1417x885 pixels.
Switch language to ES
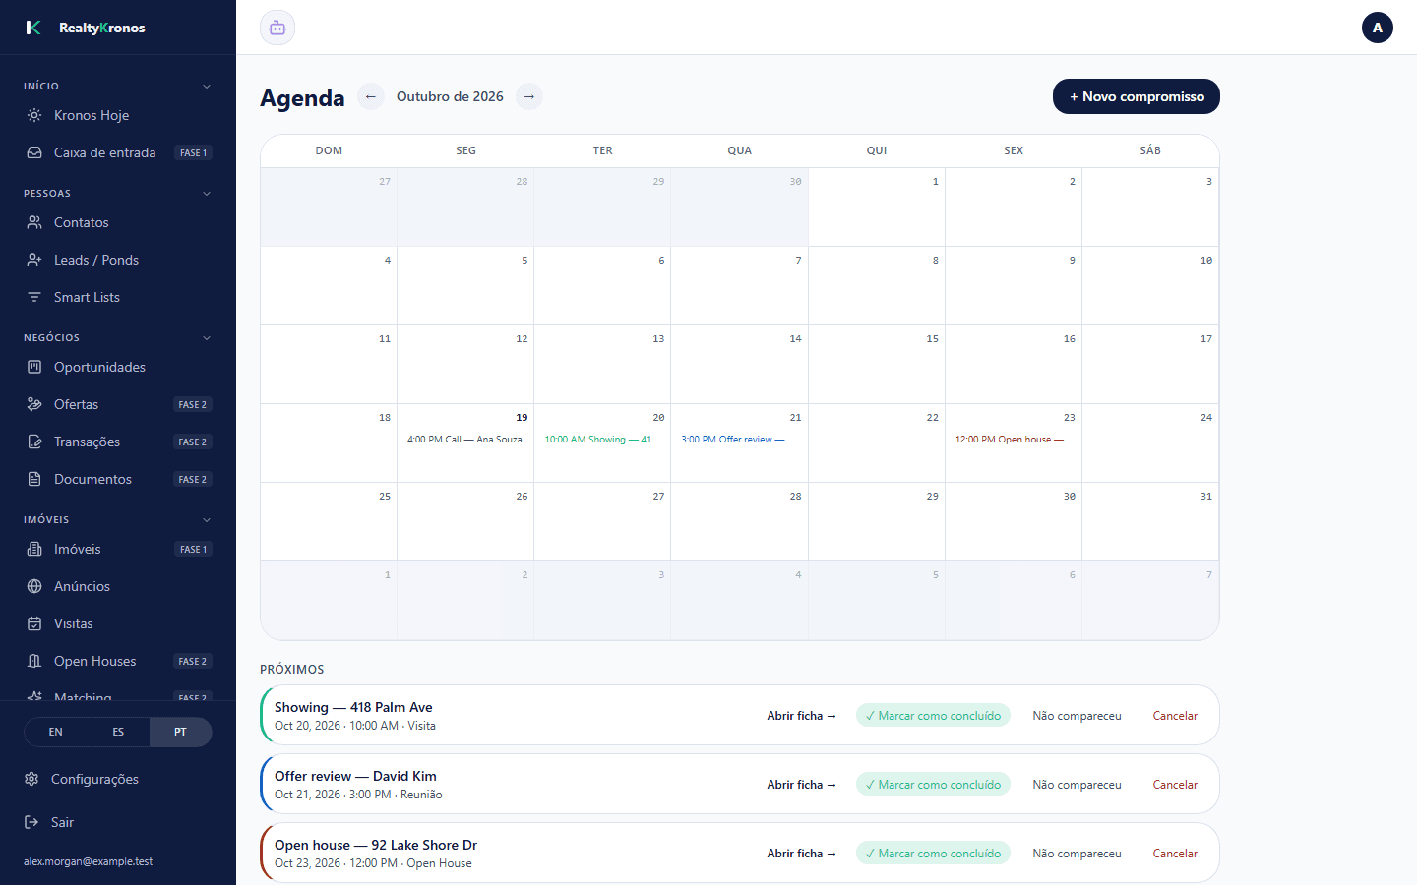(x=118, y=732)
